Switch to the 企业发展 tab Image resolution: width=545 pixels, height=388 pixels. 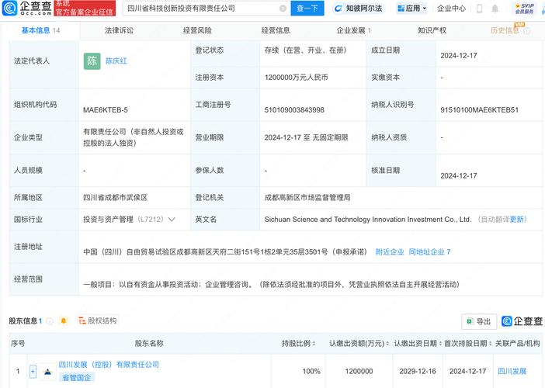[354, 30]
